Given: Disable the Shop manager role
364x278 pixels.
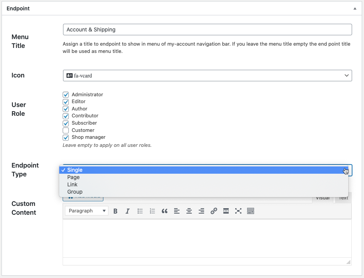Looking at the screenshot, I should click(x=66, y=137).
